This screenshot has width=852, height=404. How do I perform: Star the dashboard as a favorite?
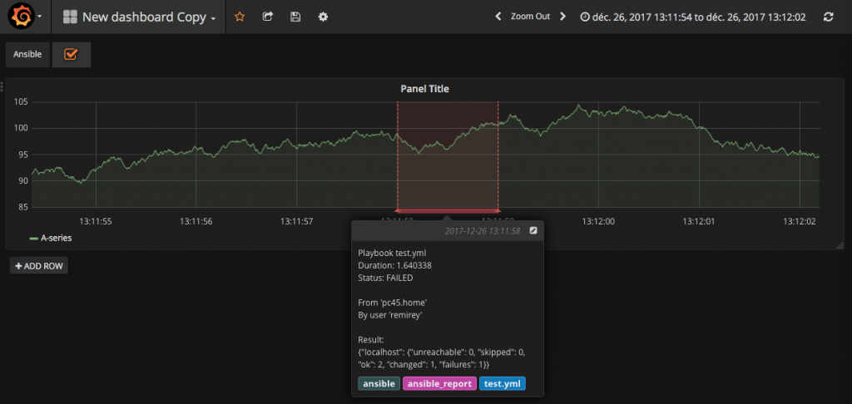[x=240, y=17]
